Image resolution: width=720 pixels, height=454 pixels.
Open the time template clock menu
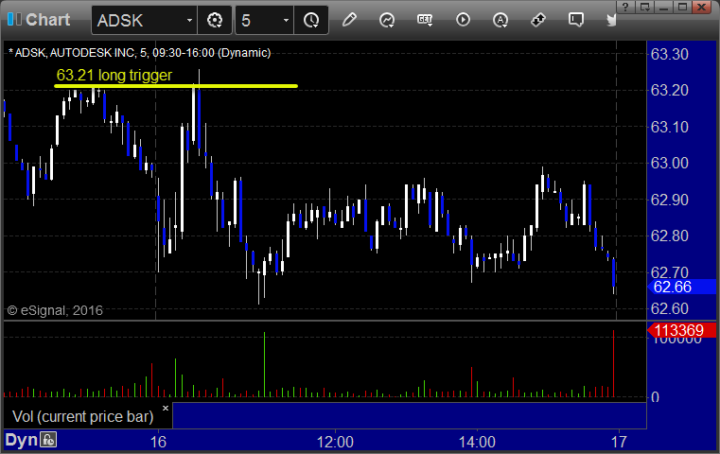[311, 20]
